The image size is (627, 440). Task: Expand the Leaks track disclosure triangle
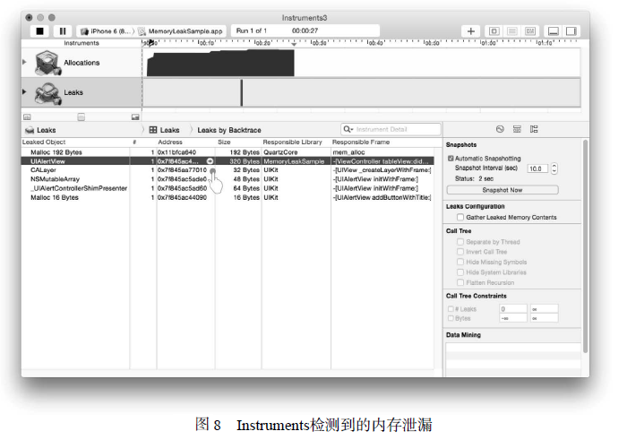click(x=24, y=91)
